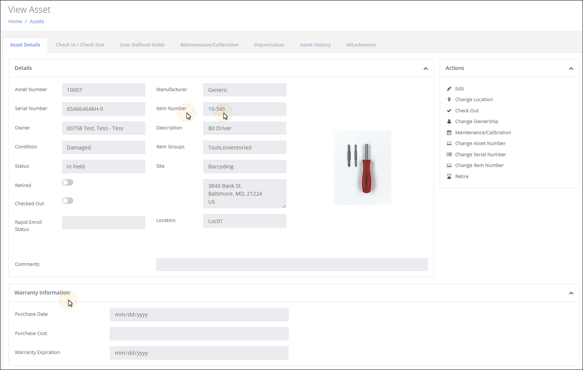Click the Comments text field

point(292,264)
